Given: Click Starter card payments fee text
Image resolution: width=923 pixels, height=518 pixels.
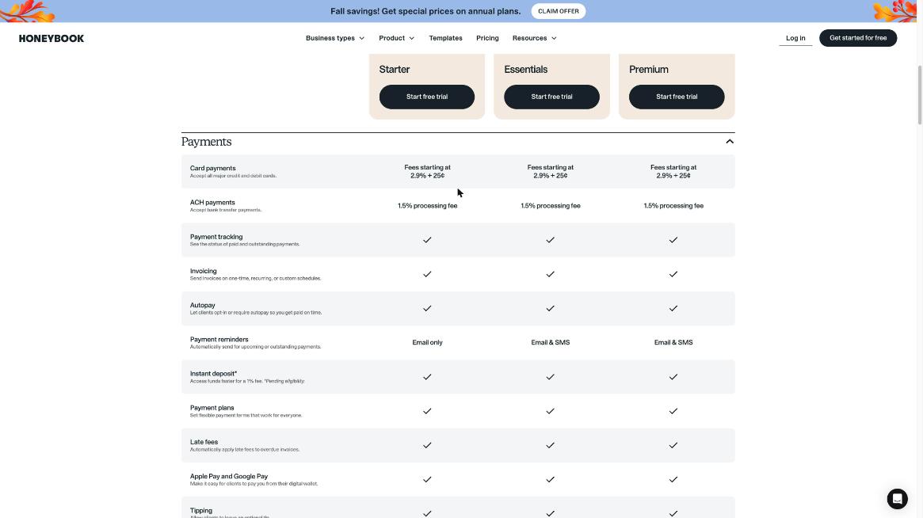Looking at the screenshot, I should coord(427,171).
